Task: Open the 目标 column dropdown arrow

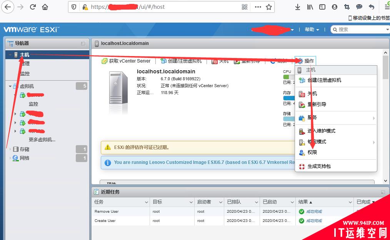Action: [x=191, y=202]
